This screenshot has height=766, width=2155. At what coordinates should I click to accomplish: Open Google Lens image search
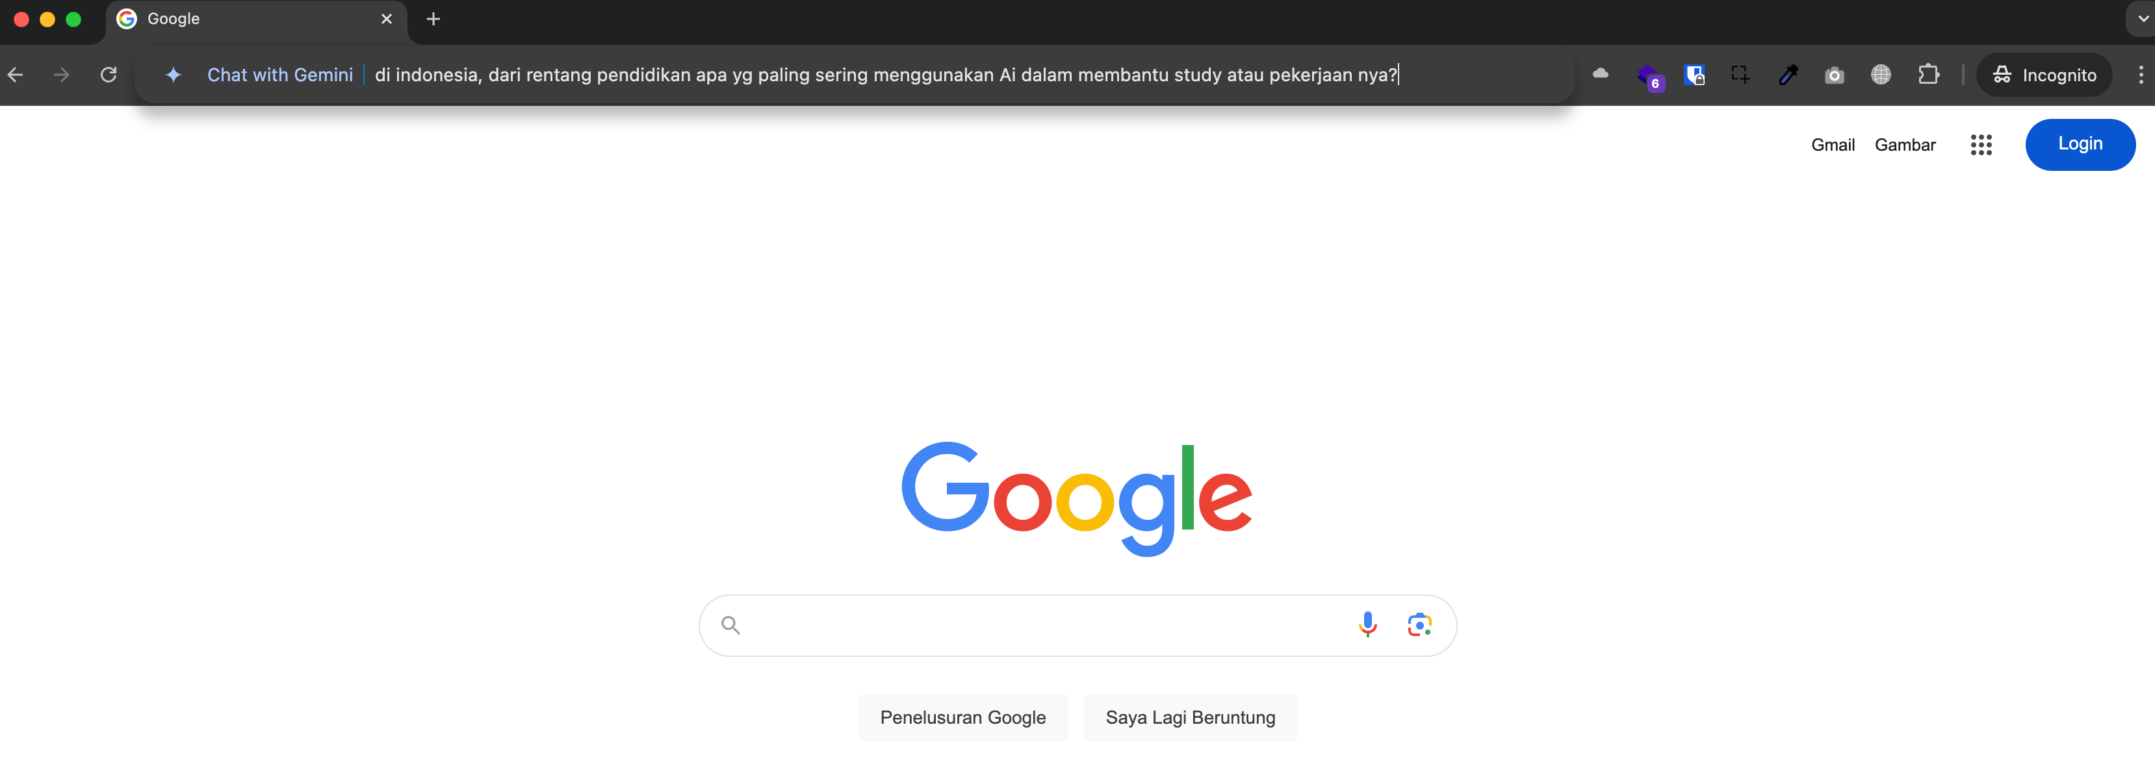[x=1419, y=624]
